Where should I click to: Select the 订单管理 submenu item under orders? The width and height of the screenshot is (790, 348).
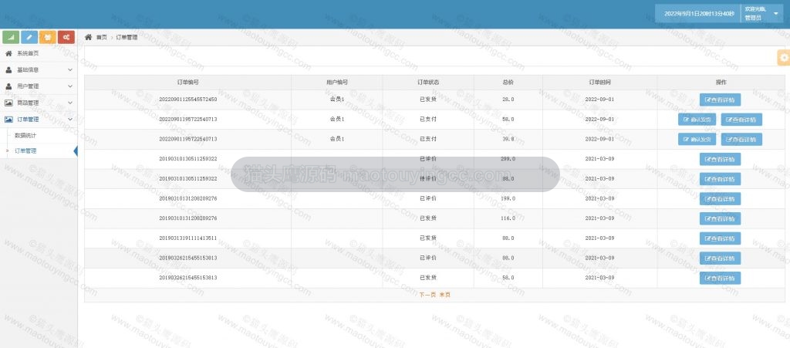coord(25,150)
